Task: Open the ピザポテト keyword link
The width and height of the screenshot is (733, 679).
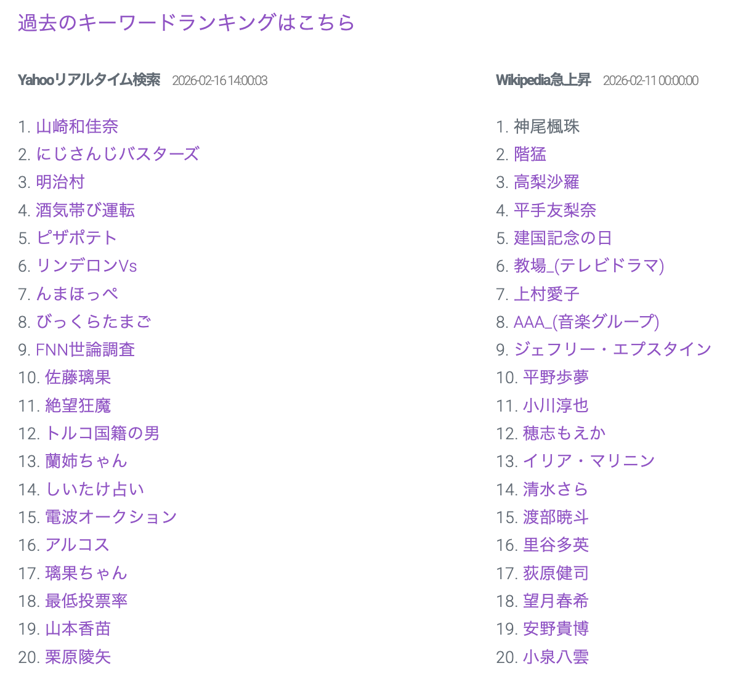Action: (76, 238)
